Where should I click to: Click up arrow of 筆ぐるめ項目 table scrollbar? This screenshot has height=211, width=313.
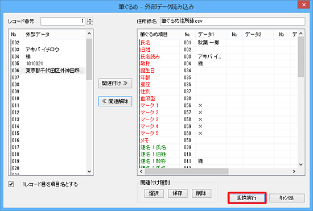301,34
